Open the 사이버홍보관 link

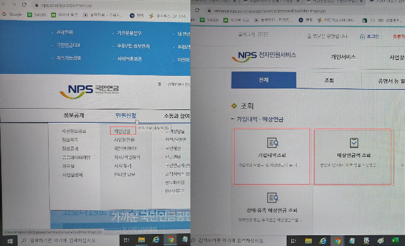click(x=129, y=59)
